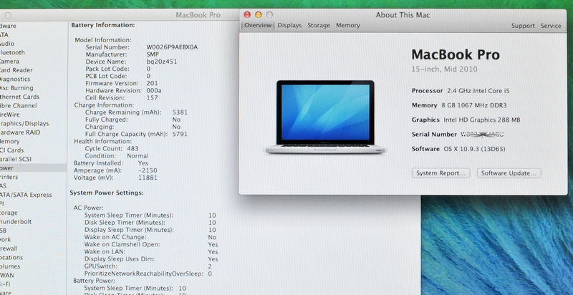The image size is (573, 295).
Task: Minimize the About This Mac window
Action: click(x=259, y=14)
